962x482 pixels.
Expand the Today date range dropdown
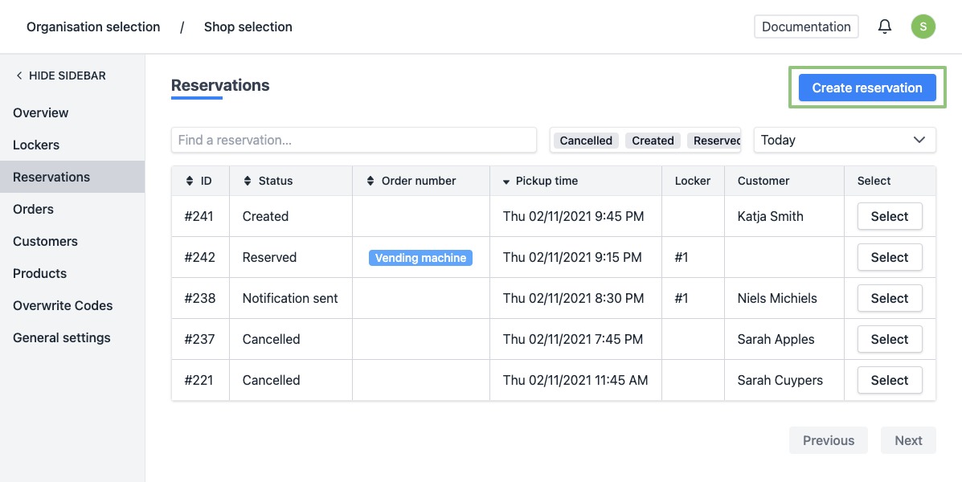pyautogui.click(x=844, y=140)
